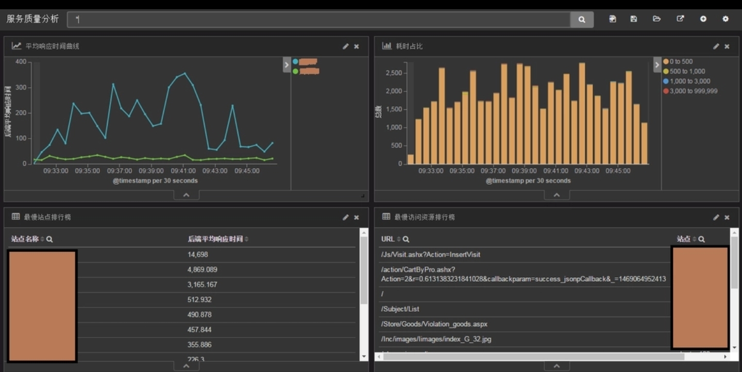Click the 3,165.167 response time cell

(x=203, y=284)
